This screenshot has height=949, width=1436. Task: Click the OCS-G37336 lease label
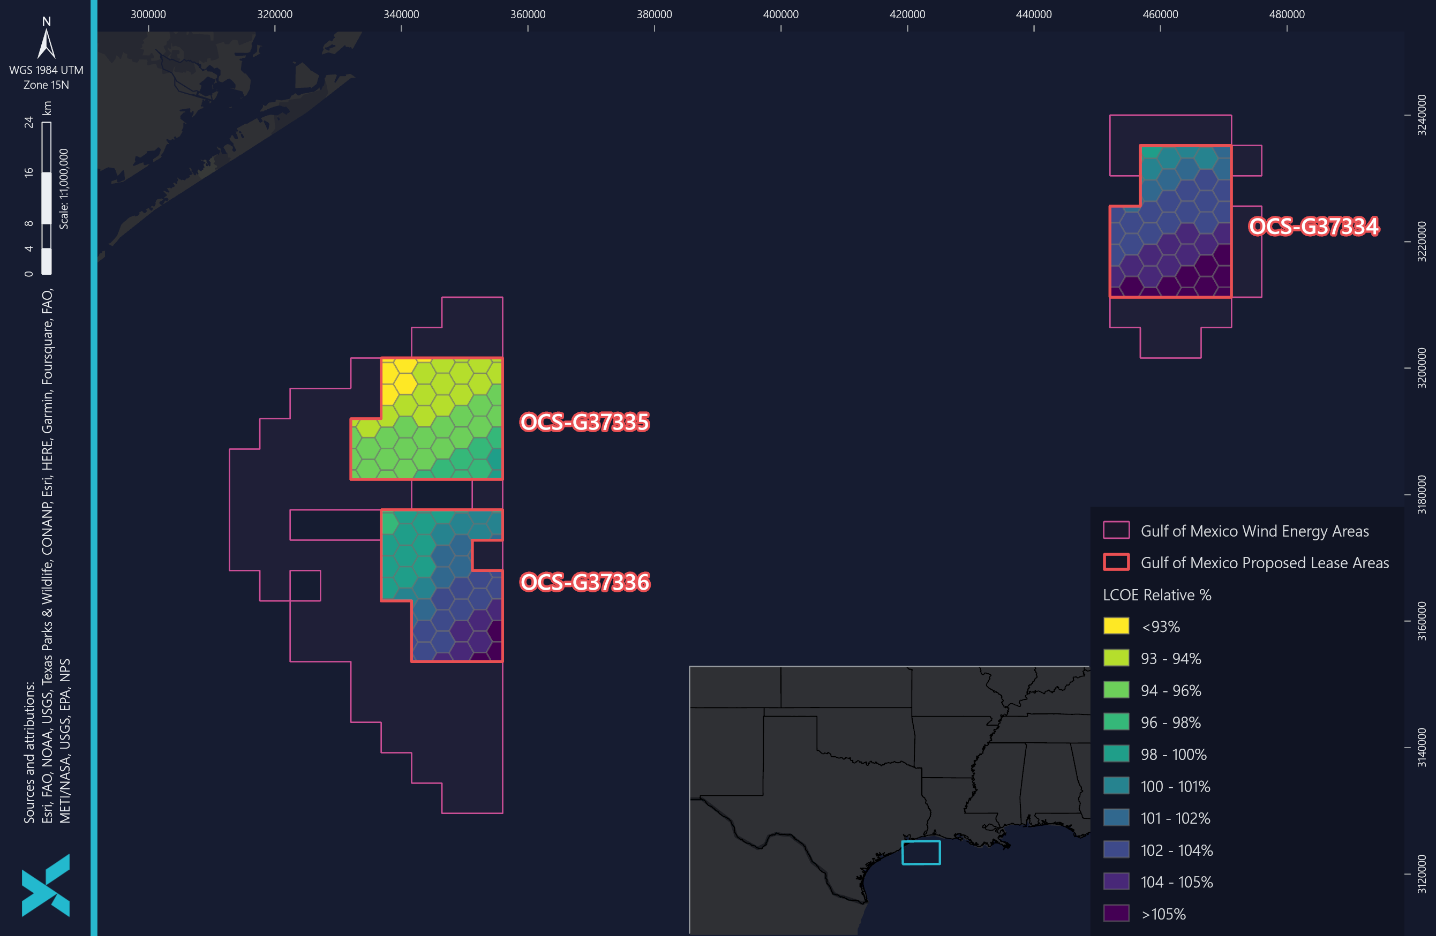584,582
